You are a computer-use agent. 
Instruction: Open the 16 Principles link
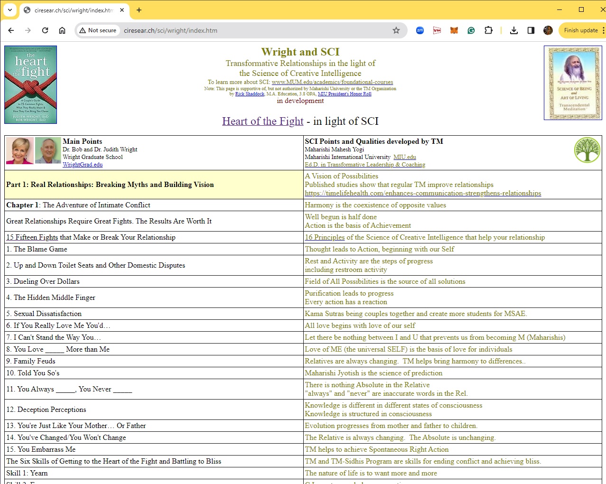click(325, 237)
